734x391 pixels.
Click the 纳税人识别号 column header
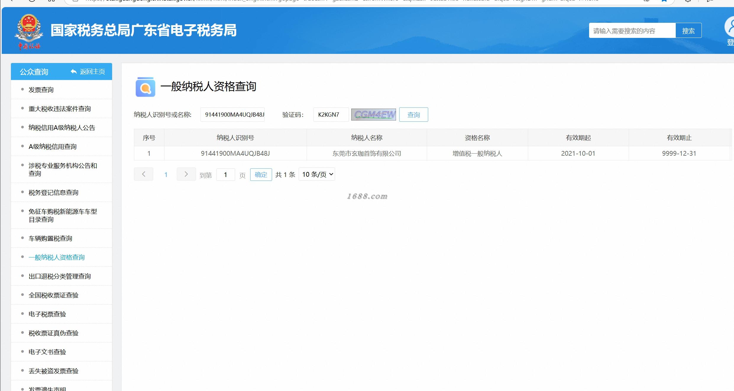(x=235, y=138)
